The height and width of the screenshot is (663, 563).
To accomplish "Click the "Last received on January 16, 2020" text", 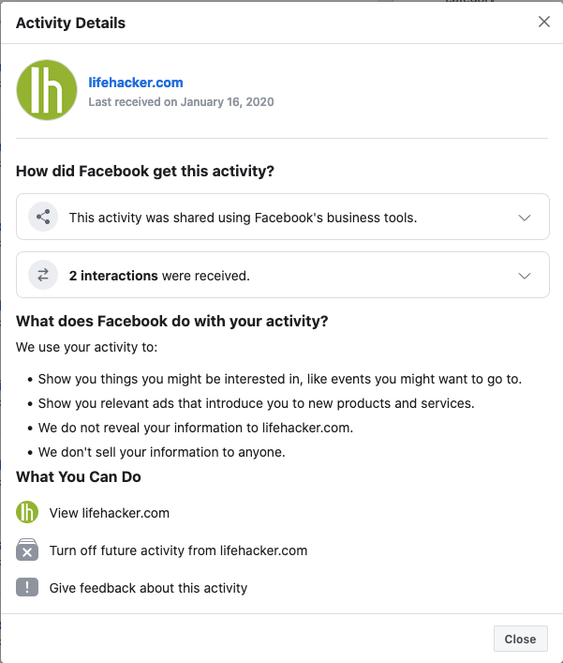I will pos(181,101).
